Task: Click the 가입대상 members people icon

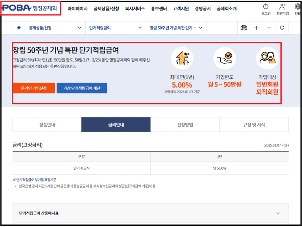Action: click(267, 58)
